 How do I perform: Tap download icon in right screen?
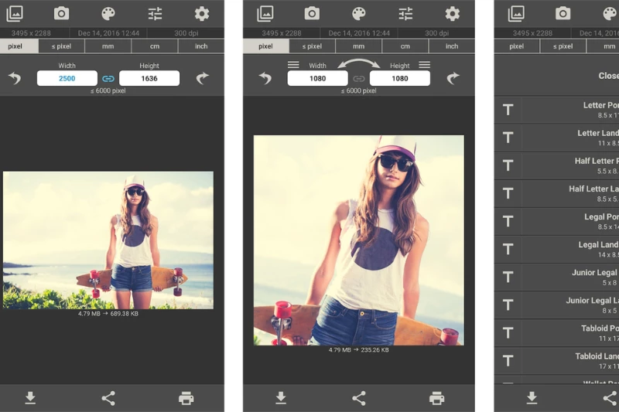coord(532,398)
